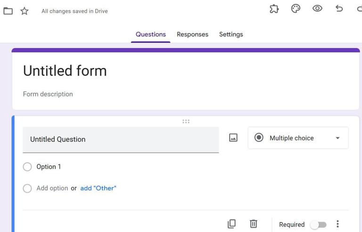Select the Option 1 radio button

27,166
